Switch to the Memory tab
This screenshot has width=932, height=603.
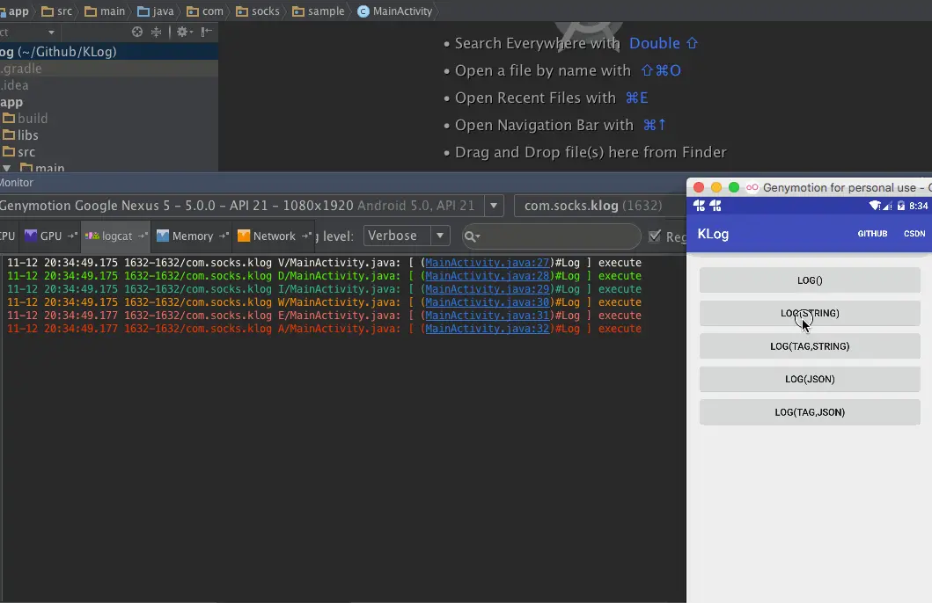[191, 236]
